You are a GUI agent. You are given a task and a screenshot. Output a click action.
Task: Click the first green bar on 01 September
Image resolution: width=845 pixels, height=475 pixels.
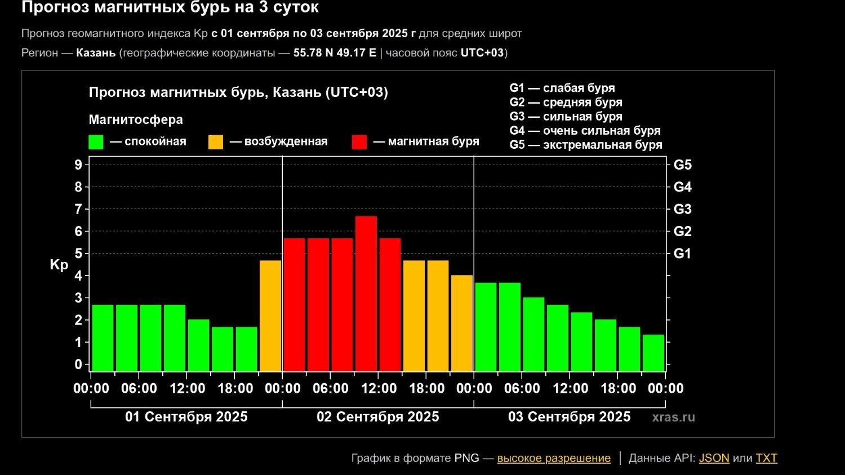103,338
